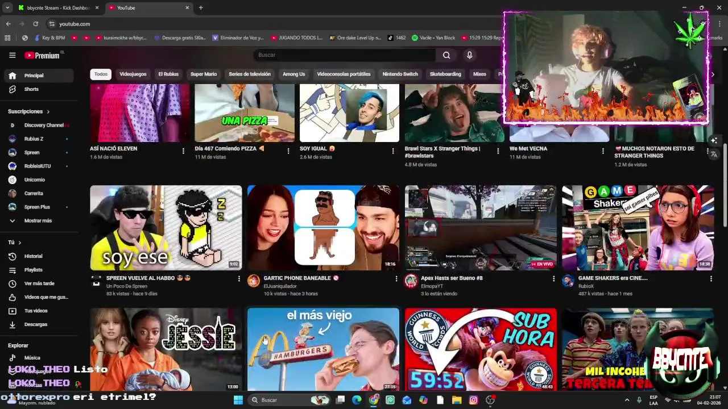Go to Principal home page
Viewport: 728px width, 409px height.
39,76
